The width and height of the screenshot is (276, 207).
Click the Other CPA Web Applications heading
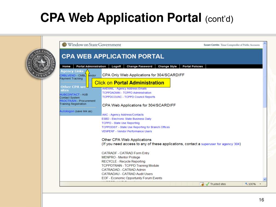(126, 140)
